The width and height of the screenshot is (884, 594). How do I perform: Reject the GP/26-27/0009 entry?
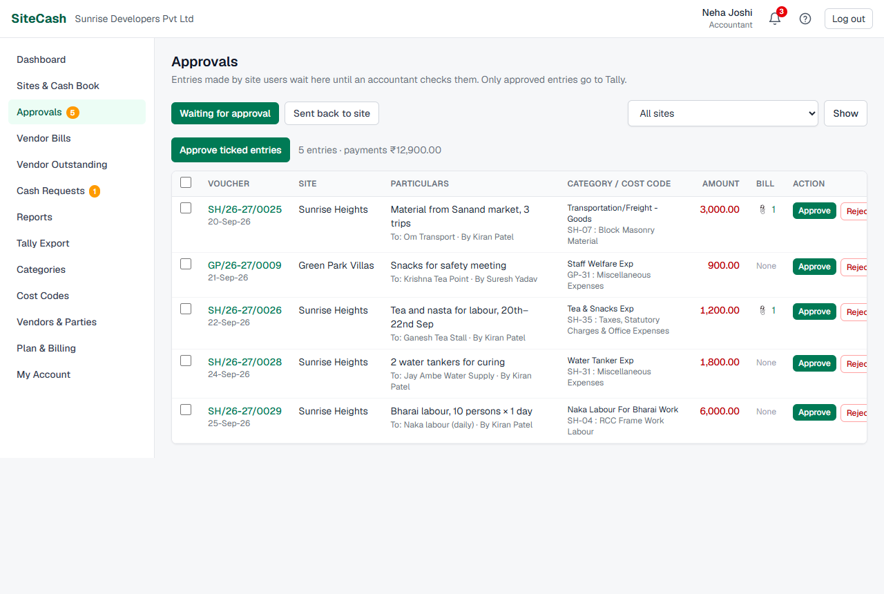click(854, 267)
